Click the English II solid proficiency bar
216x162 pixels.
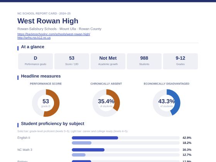95,138
